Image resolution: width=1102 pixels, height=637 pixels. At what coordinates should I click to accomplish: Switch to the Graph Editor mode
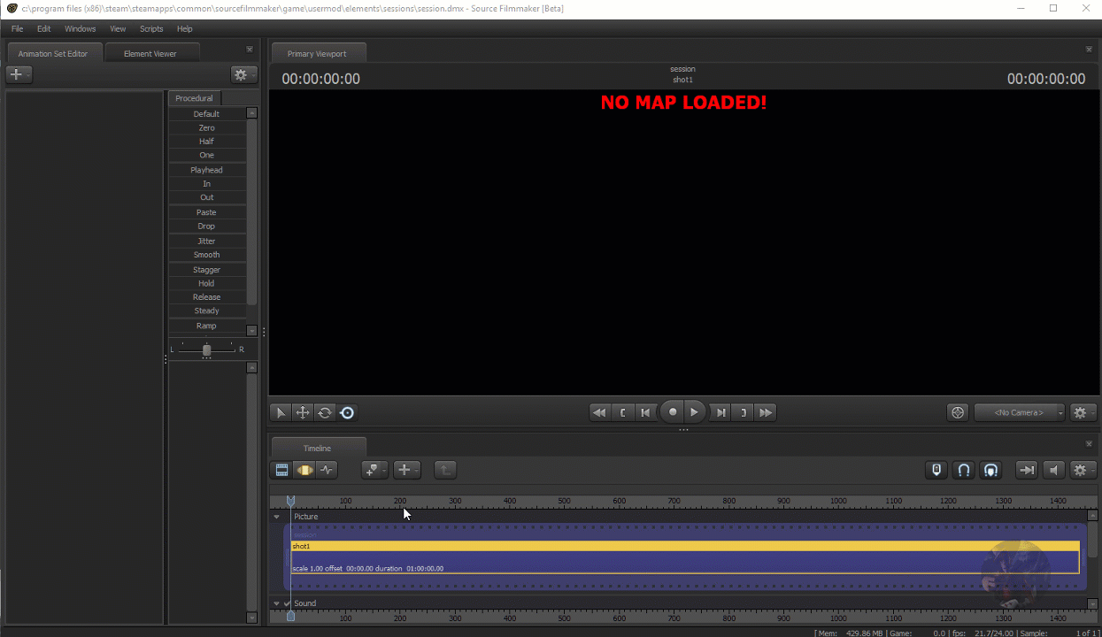(327, 470)
